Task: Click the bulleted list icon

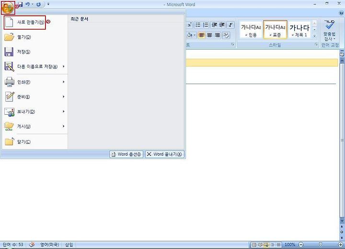Action: pos(198,25)
